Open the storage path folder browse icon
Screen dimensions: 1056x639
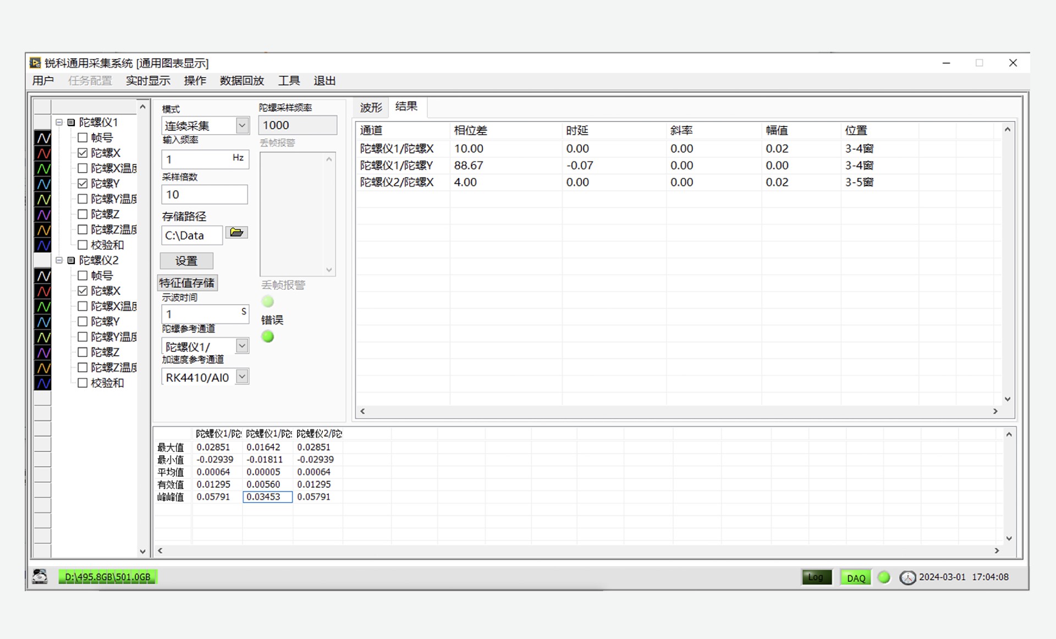pos(237,233)
